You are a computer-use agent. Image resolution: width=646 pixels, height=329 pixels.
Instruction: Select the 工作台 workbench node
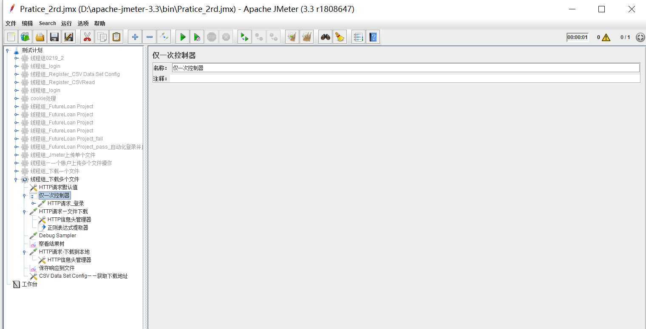click(29, 284)
